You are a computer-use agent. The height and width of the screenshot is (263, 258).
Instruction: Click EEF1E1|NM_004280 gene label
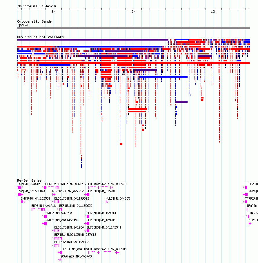point(74,249)
